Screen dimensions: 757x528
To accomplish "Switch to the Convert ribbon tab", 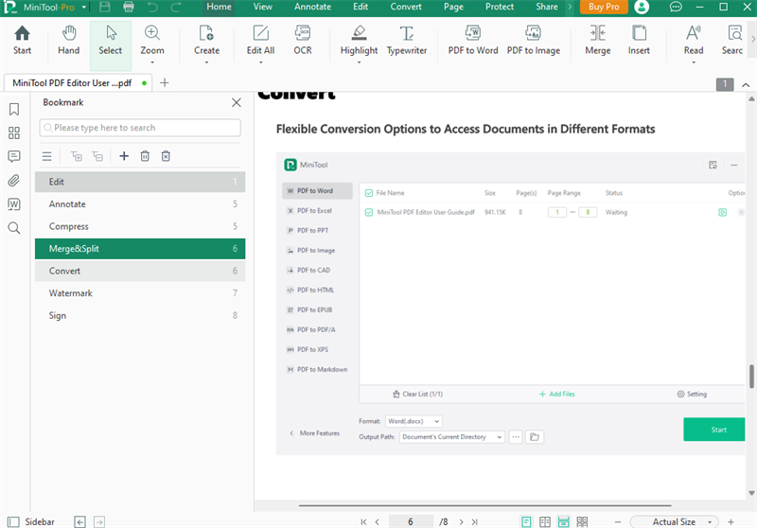I will pos(406,7).
